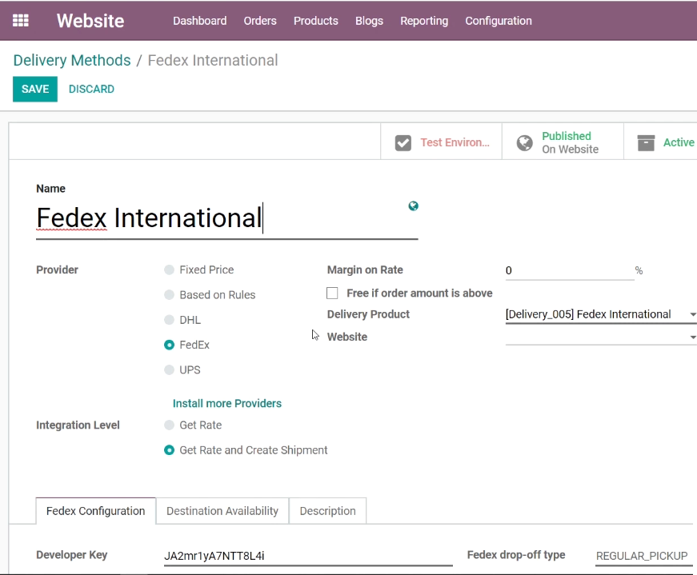Click the translate globe icon beside Name

(x=414, y=206)
